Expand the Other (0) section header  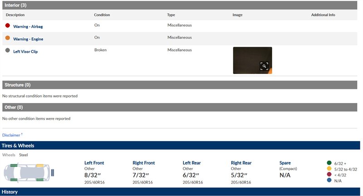(181, 108)
